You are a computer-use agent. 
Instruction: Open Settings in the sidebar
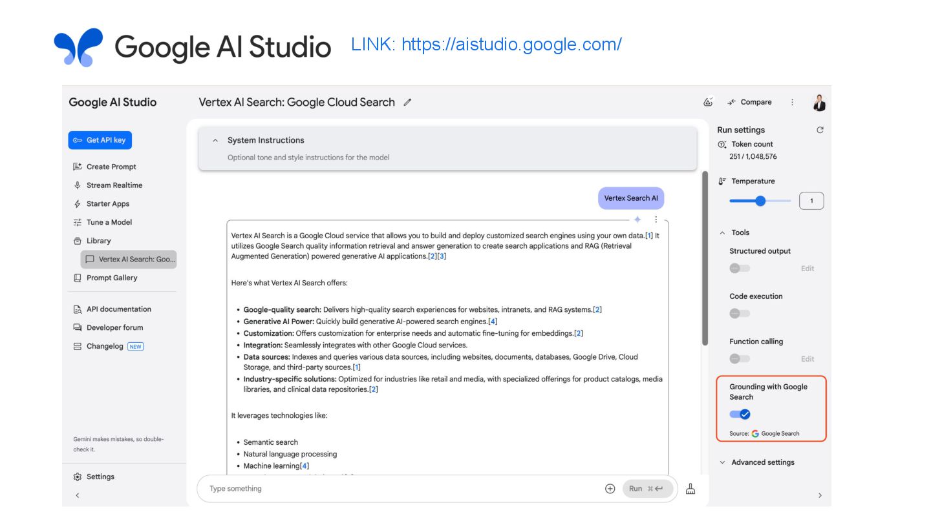(x=94, y=477)
